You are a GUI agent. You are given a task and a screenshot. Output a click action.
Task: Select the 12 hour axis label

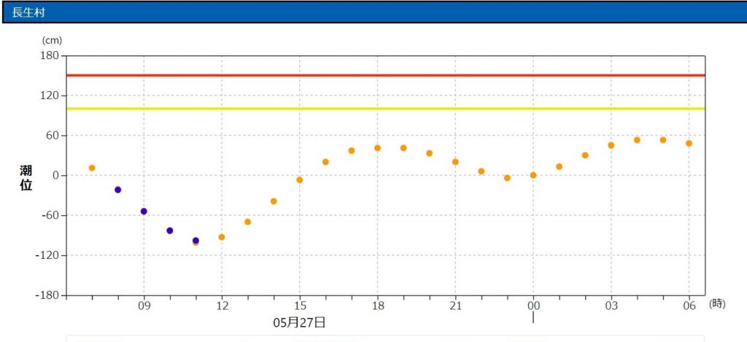[222, 306]
